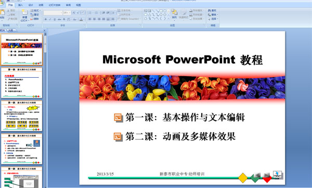Close the slide thumbnail pane
Screen dimensions: 312x188
pos(45,31)
